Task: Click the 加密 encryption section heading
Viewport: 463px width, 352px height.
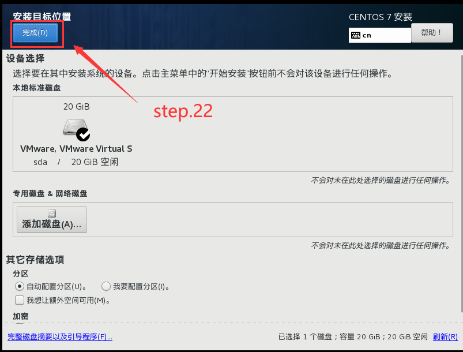Action: tap(20, 316)
